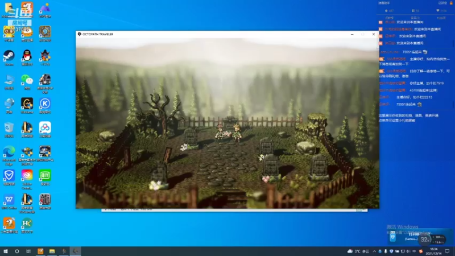Switch to Octopath Traveler taskbar button
The width and height of the screenshot is (455, 256).
pos(76,251)
